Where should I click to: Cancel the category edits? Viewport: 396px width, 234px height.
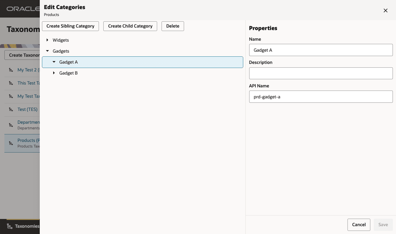click(359, 225)
